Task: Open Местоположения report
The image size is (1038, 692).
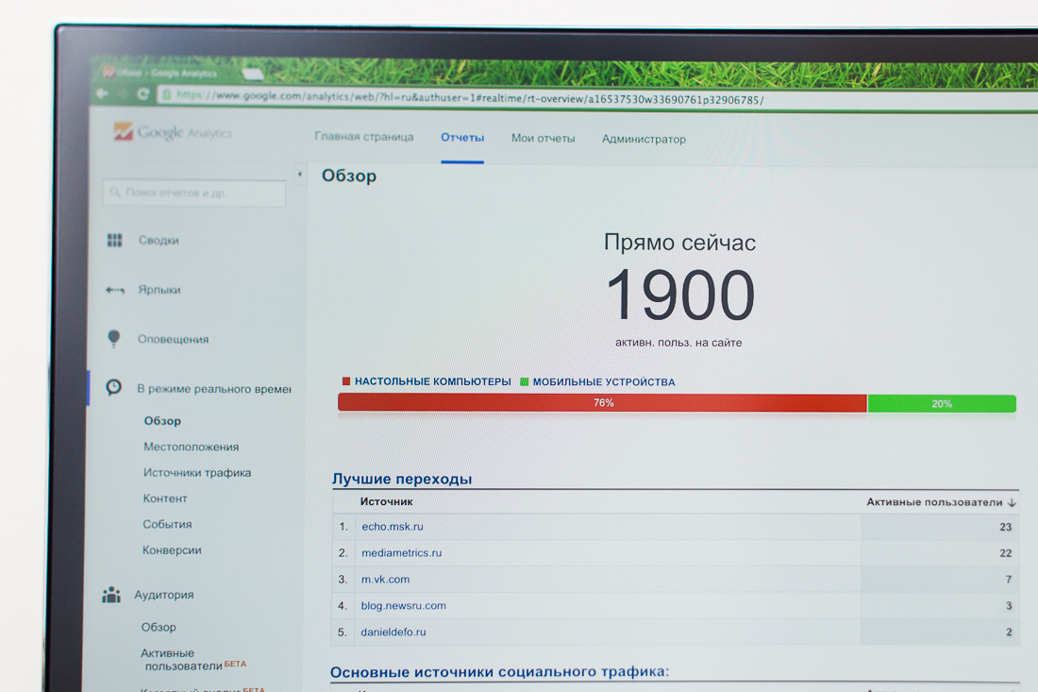Action: pyautogui.click(x=192, y=447)
